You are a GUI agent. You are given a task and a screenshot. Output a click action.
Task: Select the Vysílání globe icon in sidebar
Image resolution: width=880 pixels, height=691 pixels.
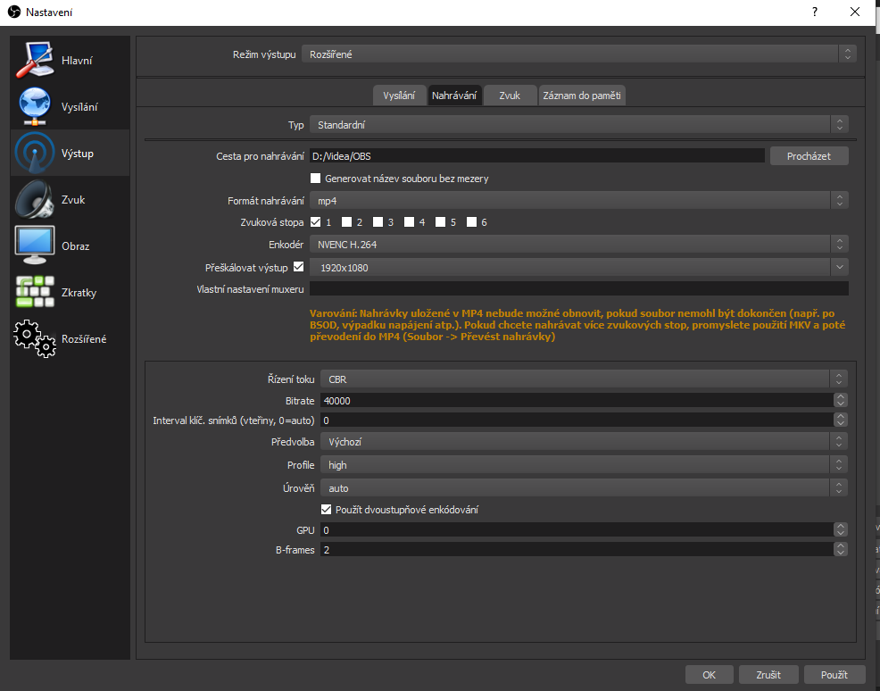[35, 107]
